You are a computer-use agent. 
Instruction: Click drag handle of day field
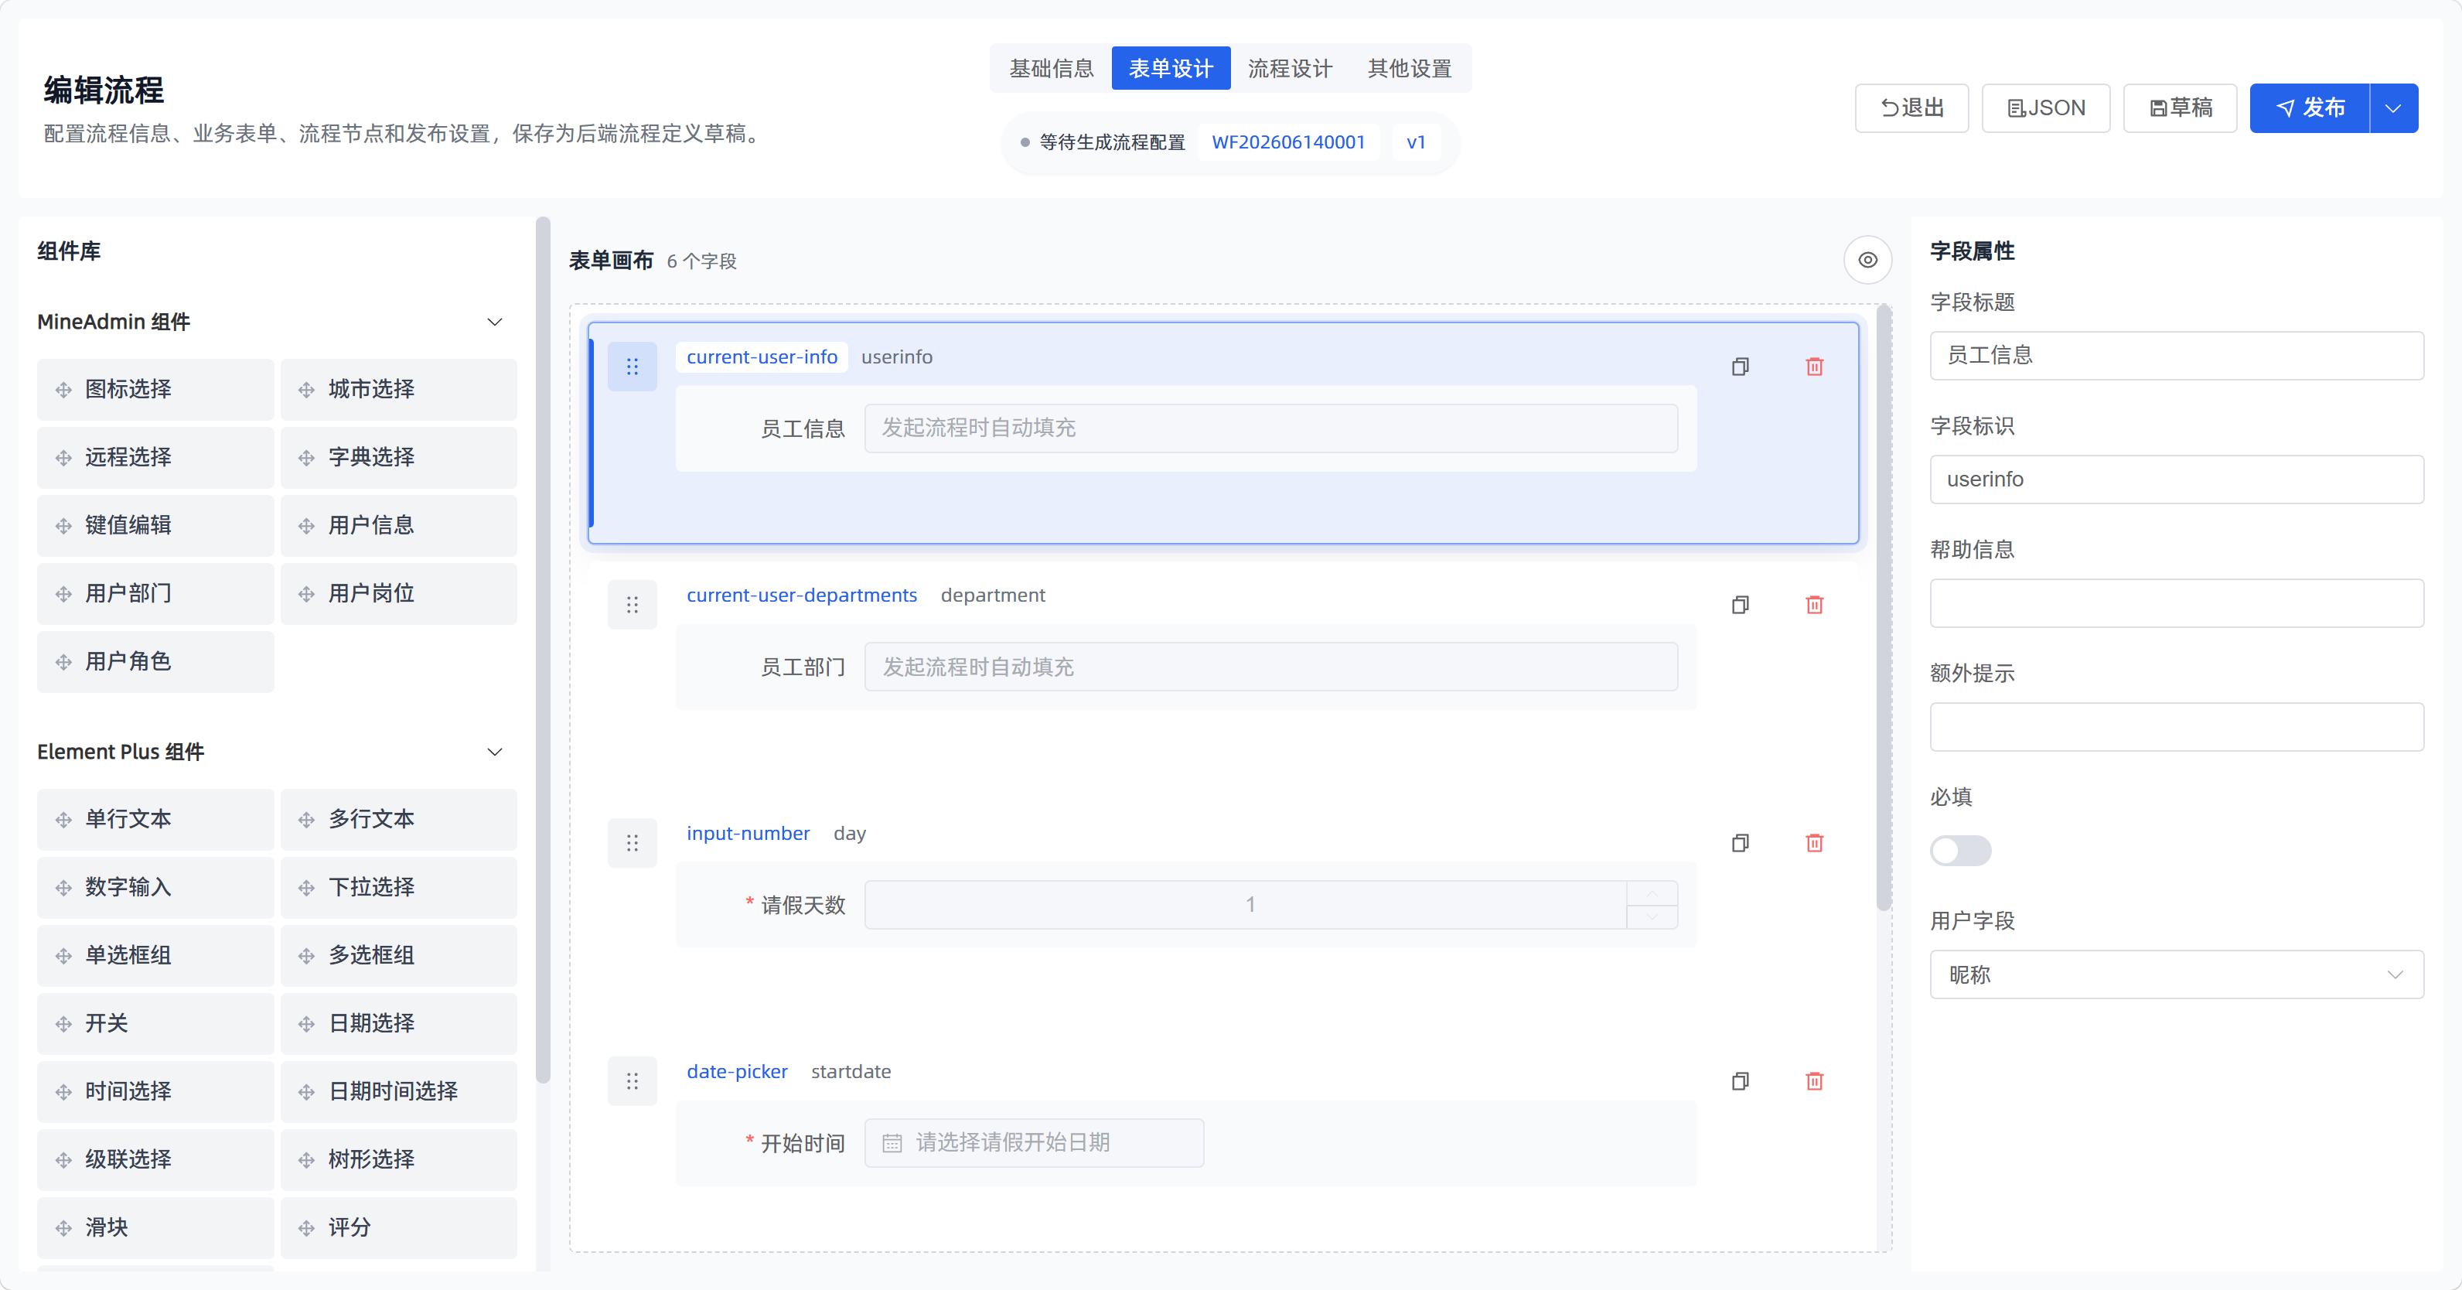point(632,842)
